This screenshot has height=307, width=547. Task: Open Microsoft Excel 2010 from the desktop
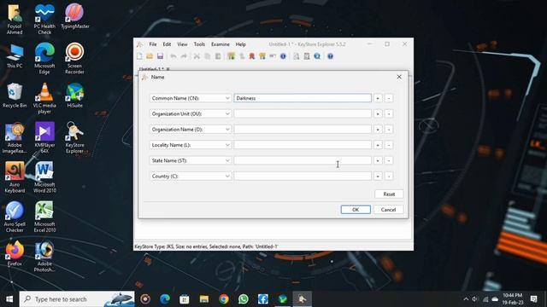pos(44,217)
